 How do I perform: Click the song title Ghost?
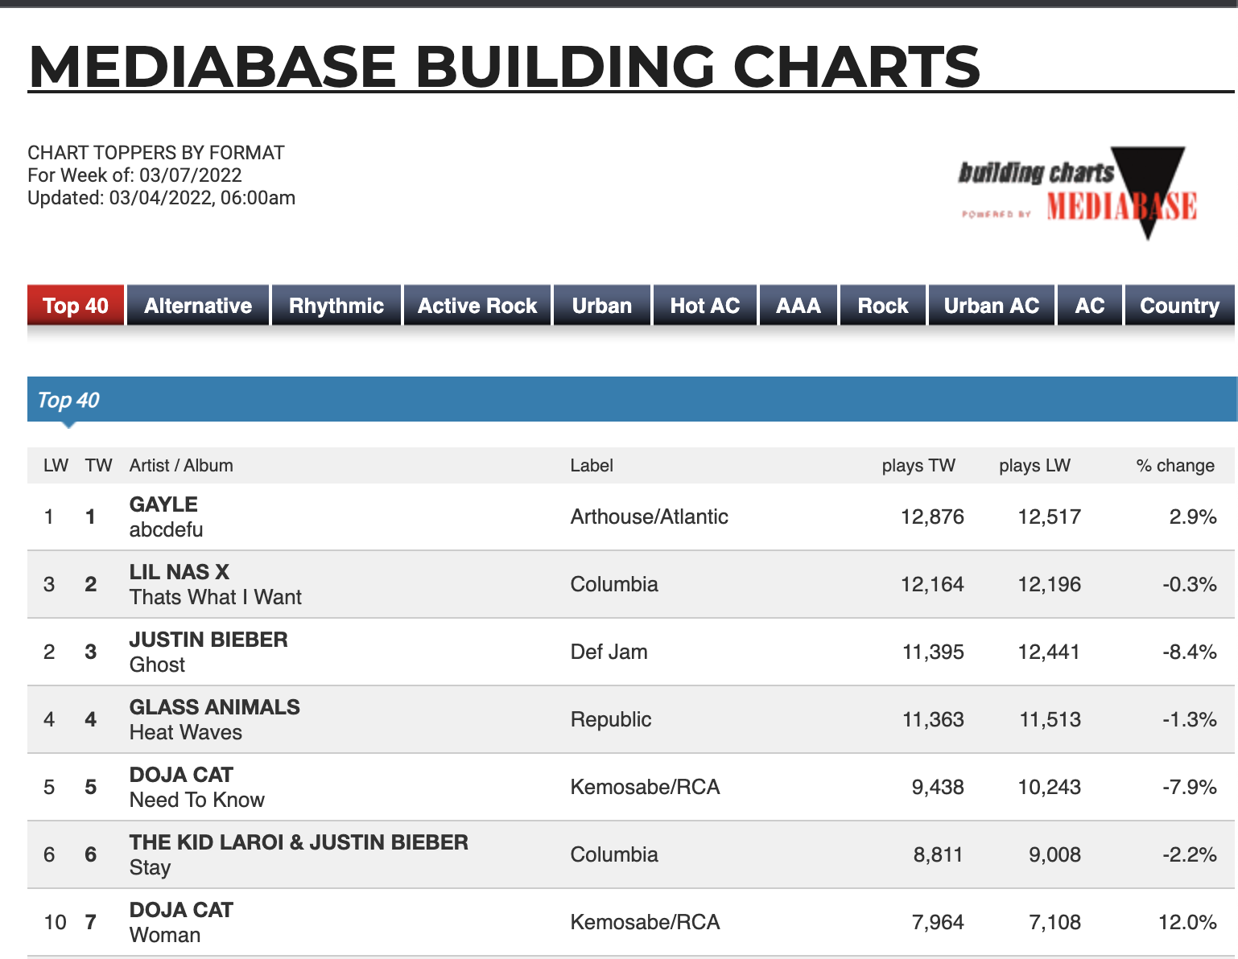click(x=157, y=665)
